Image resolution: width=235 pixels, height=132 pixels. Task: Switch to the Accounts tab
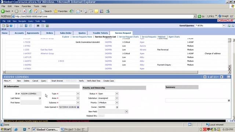click(19, 33)
